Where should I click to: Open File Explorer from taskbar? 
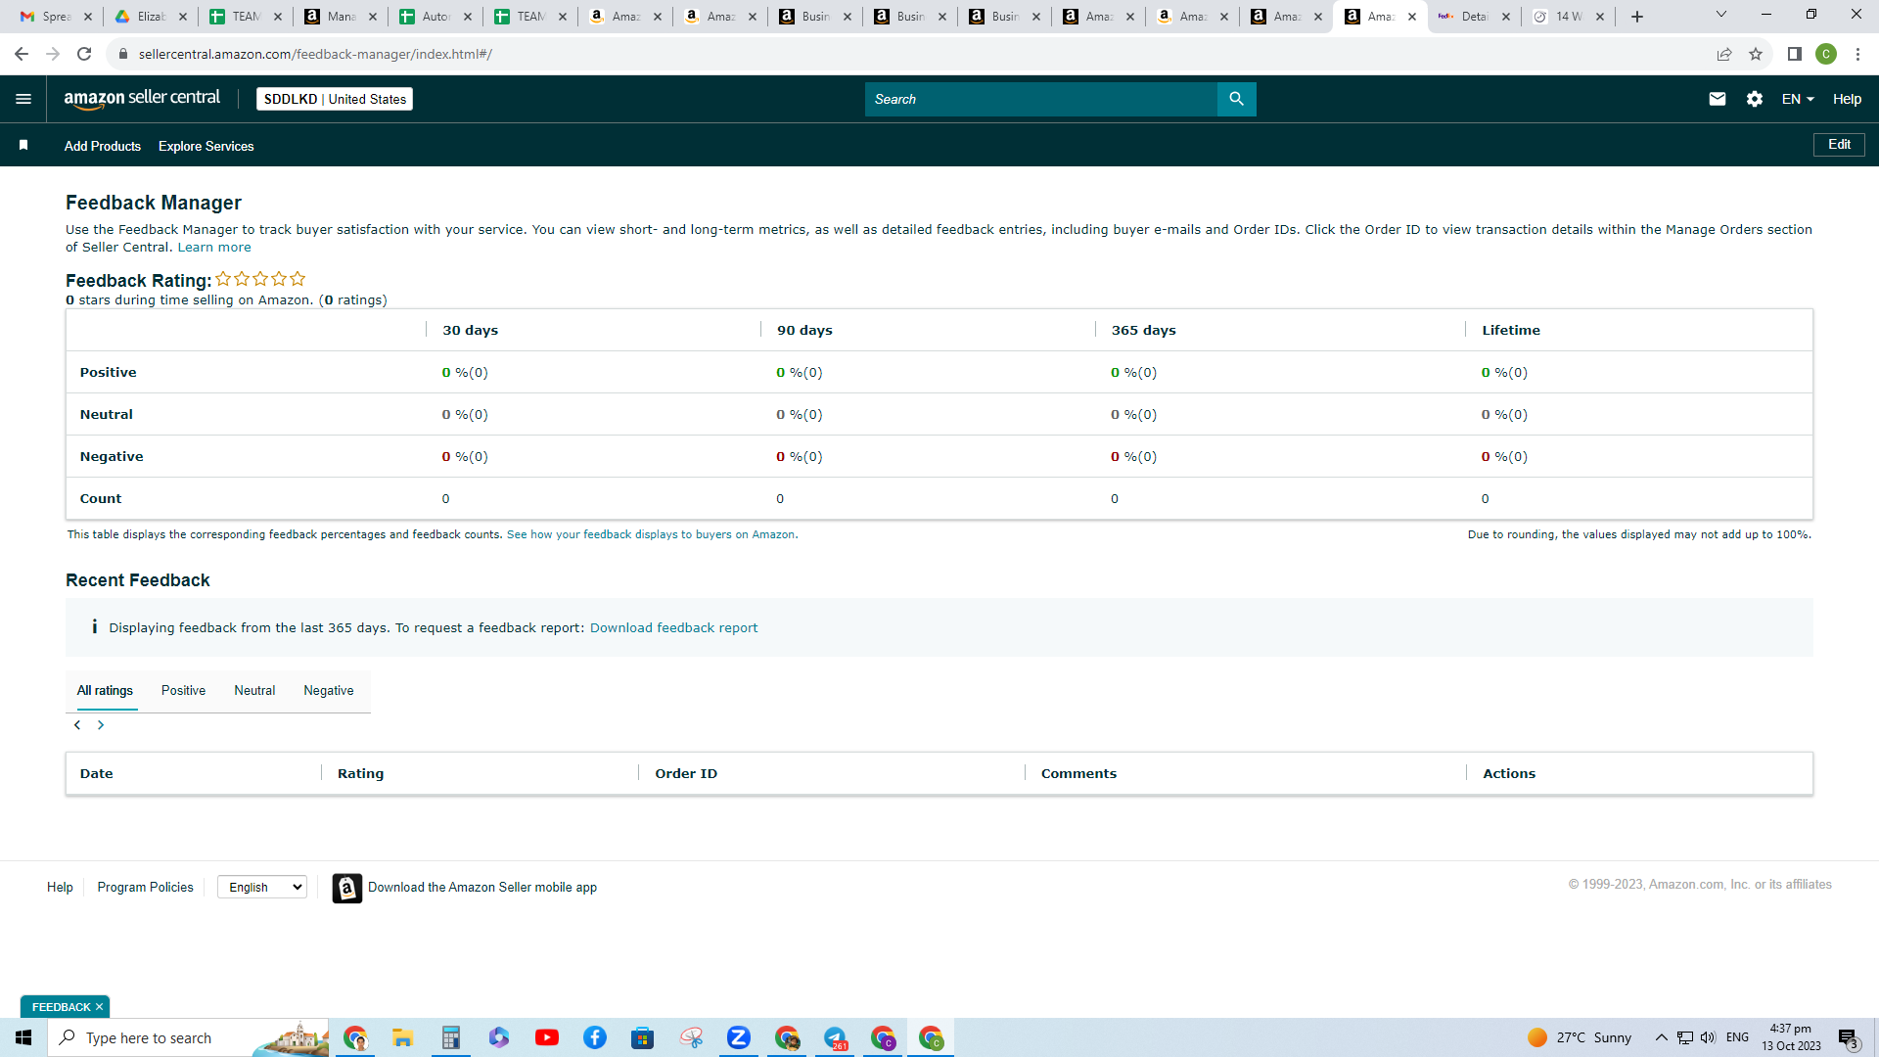point(402,1037)
